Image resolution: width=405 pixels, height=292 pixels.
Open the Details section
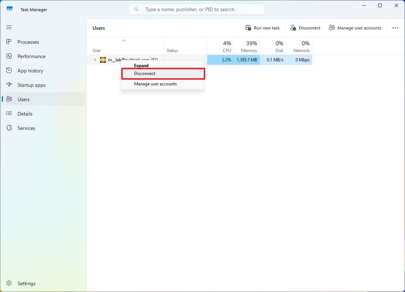pos(24,114)
